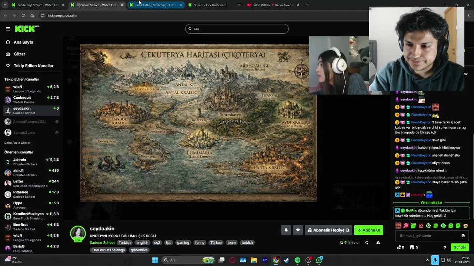Screen dimensions: 474x266
Task: Click the browser home icon
Action: pyautogui.click(x=32, y=16)
